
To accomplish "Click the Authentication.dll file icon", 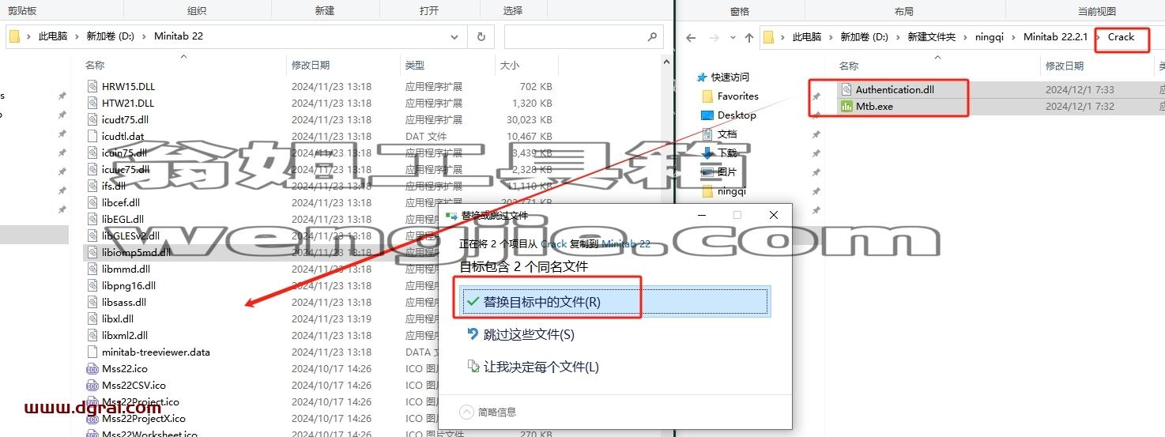I will click(846, 89).
